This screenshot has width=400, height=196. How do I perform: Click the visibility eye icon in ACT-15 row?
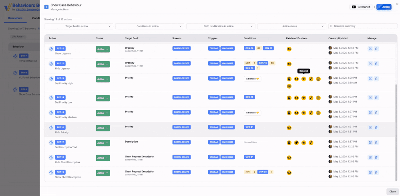click(x=296, y=113)
